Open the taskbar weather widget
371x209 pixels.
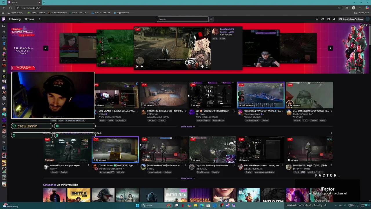point(10,206)
